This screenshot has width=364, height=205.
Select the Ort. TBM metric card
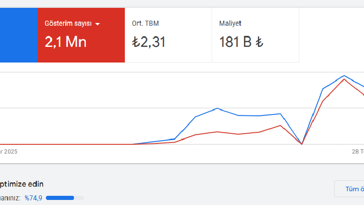coord(168,35)
